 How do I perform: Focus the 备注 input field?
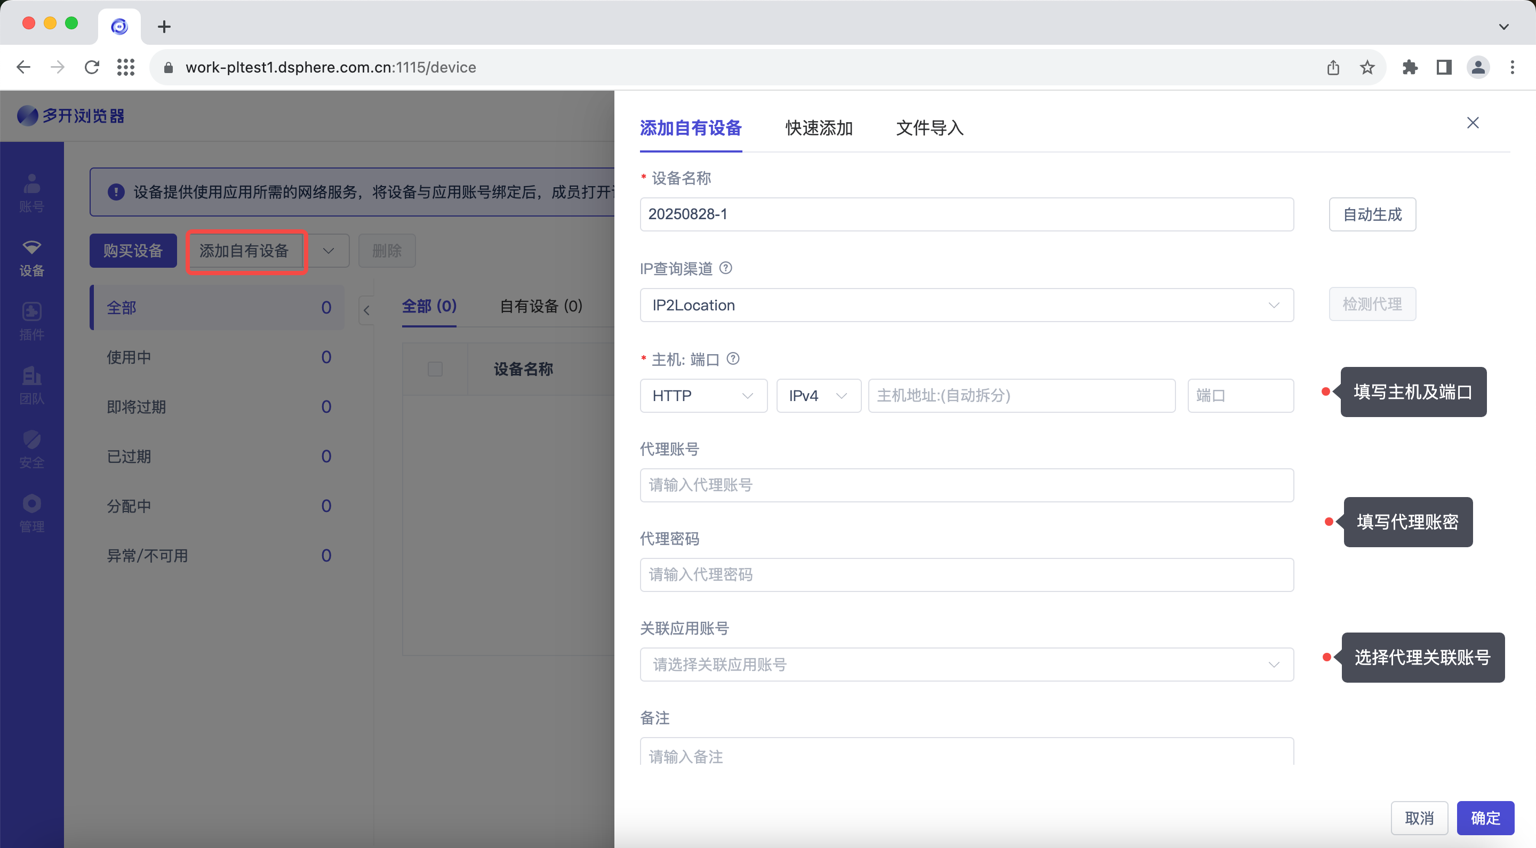point(966,753)
